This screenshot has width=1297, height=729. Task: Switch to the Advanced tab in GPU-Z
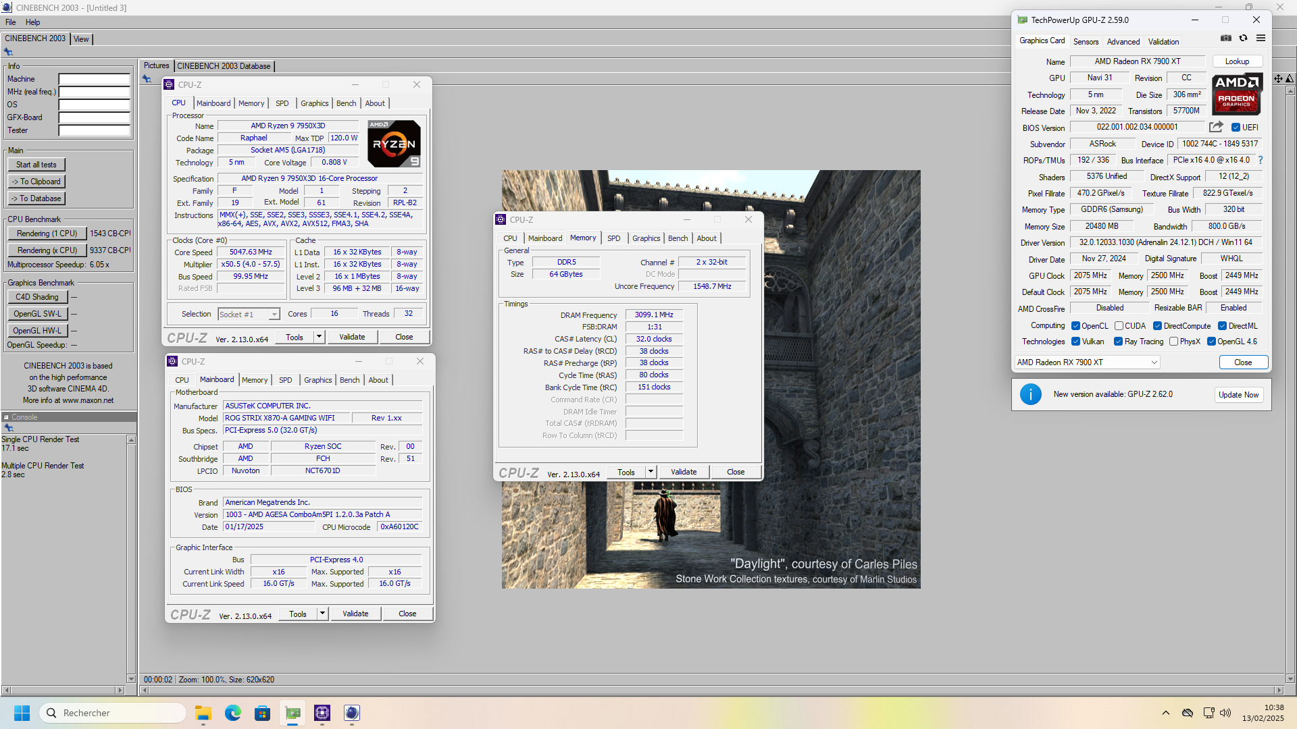point(1123,42)
